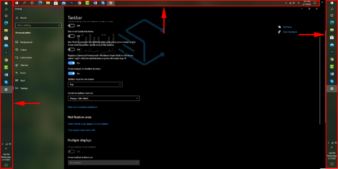Open Photoshop from the top taskbar
This screenshot has height=169, width=338.
click(71, 3)
